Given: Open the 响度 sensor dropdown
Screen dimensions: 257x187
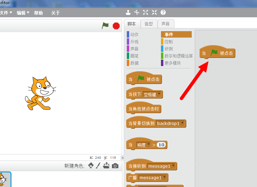Looking at the screenshot, I should tap(143, 145).
